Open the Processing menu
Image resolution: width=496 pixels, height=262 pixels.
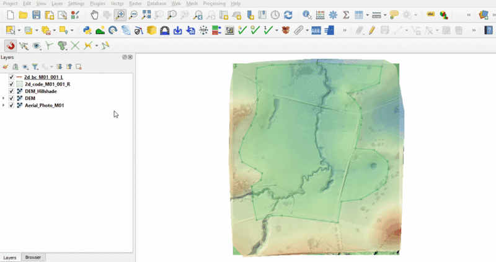click(x=213, y=4)
